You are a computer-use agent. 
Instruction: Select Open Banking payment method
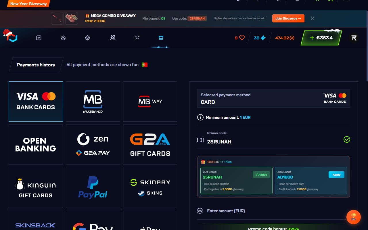pyautogui.click(x=36, y=145)
